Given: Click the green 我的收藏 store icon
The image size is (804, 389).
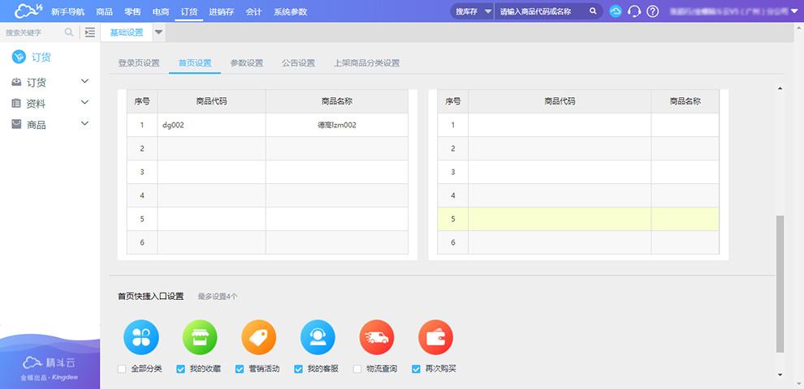Looking at the screenshot, I should [x=200, y=337].
